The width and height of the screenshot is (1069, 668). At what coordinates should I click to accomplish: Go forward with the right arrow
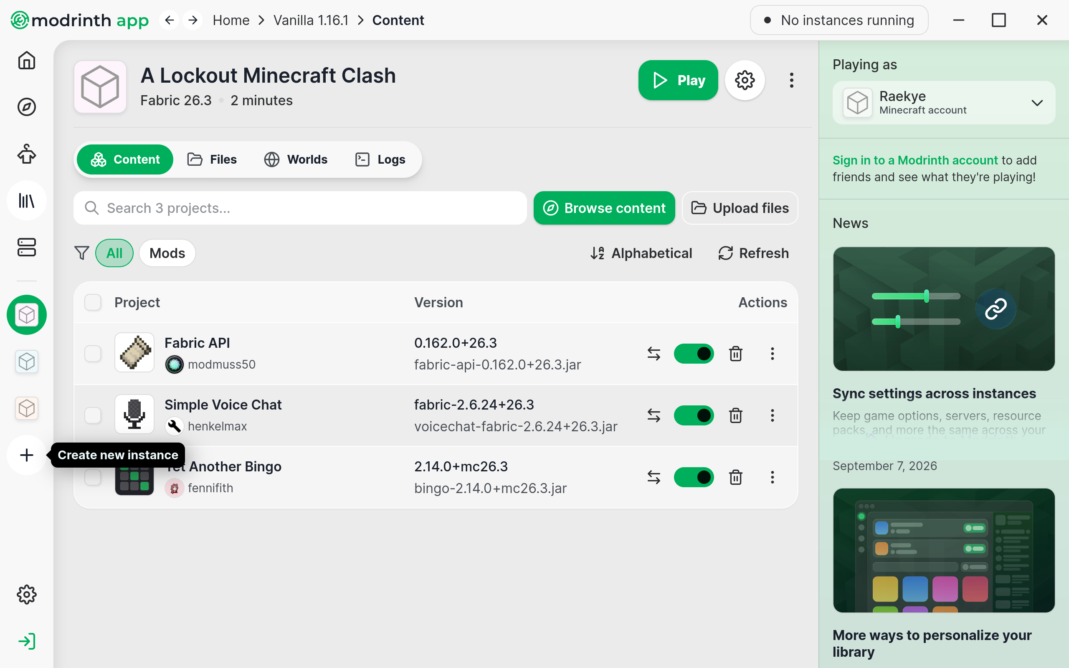(x=193, y=20)
